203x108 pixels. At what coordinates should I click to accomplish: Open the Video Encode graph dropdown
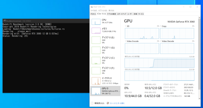tap(126, 41)
